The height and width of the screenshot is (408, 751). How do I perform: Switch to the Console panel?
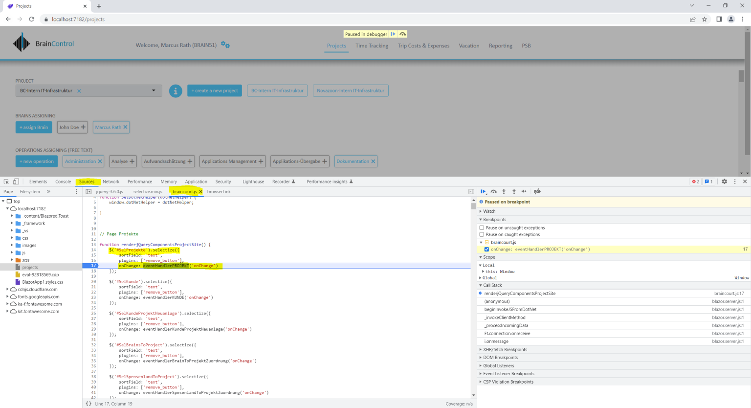click(63, 181)
